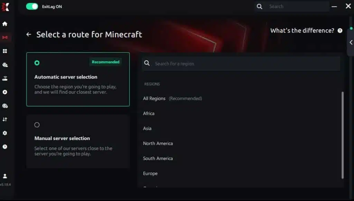Expand the collapsed right side panel chevron
The width and height of the screenshot is (354, 201).
(x=351, y=42)
